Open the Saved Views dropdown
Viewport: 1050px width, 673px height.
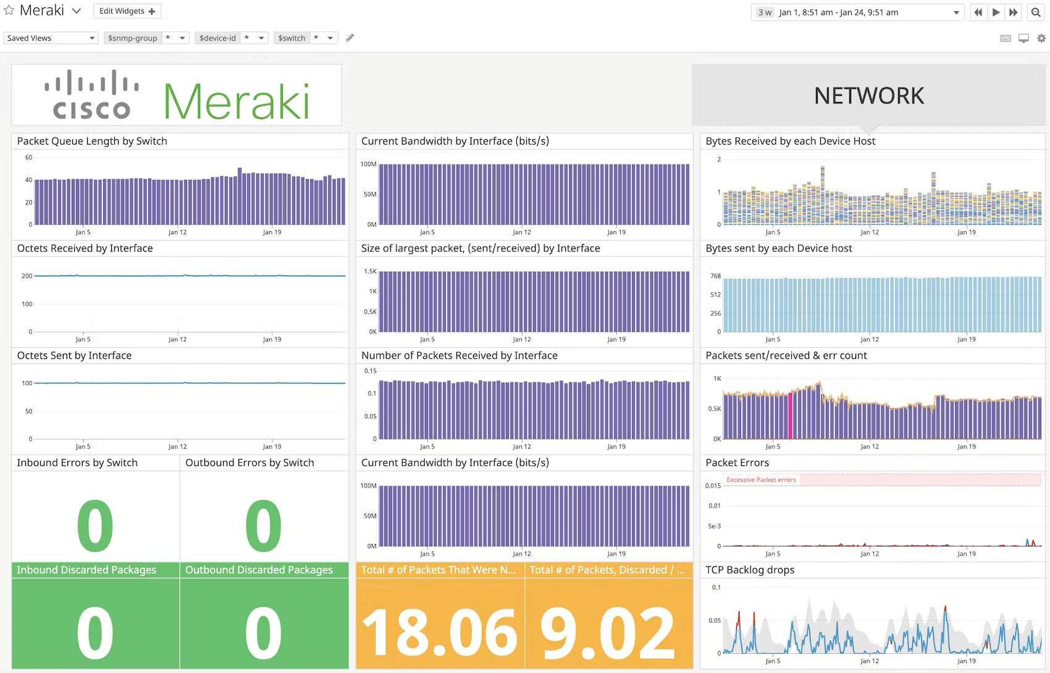[x=51, y=38]
